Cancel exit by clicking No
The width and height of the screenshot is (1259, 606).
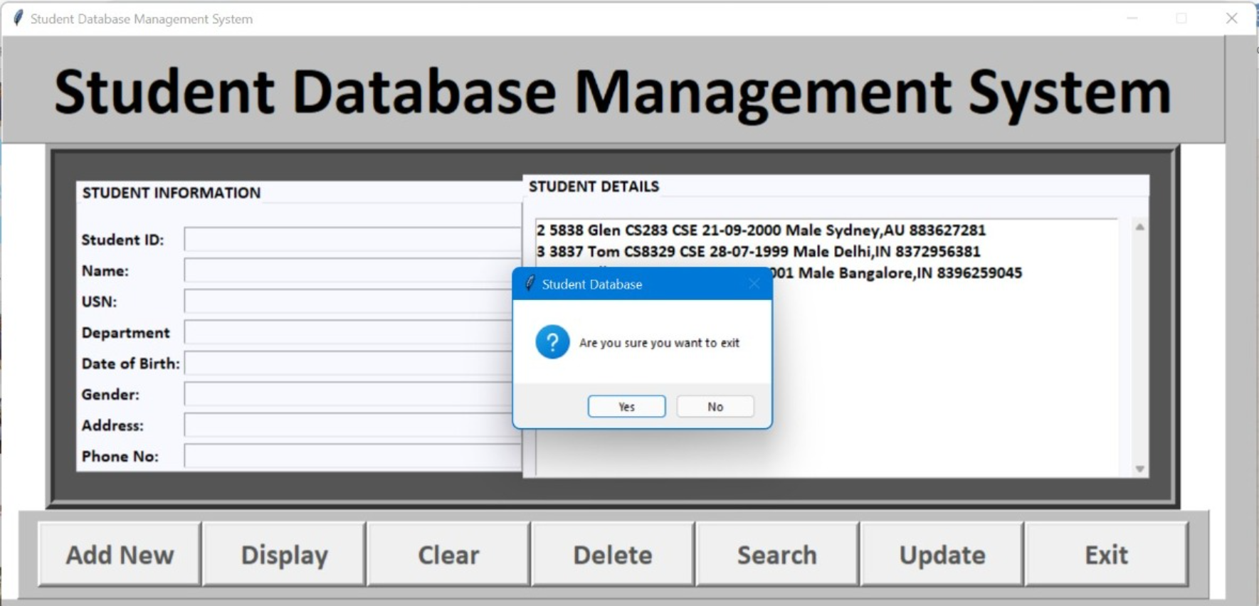point(715,407)
